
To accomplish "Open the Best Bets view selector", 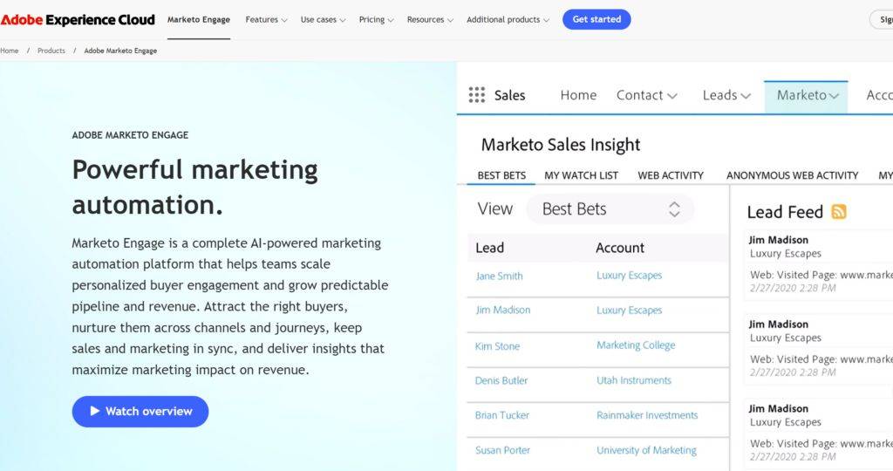I will 610,208.
